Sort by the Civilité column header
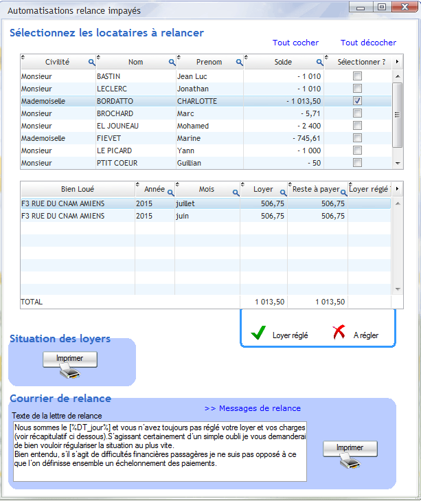Screen dimensions: 421x501 pyautogui.click(x=57, y=62)
